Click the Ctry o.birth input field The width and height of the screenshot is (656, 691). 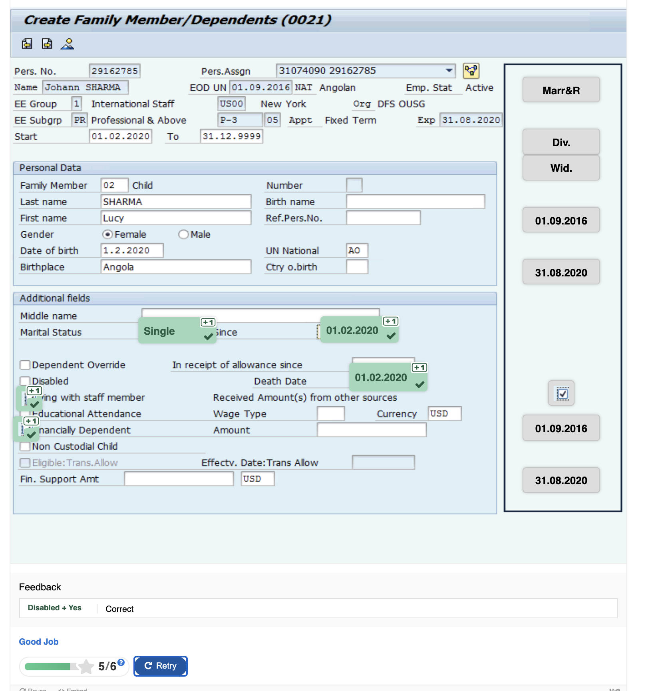pos(357,267)
